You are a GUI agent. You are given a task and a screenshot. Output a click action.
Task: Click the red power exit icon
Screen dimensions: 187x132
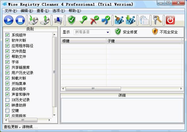tap(170, 20)
